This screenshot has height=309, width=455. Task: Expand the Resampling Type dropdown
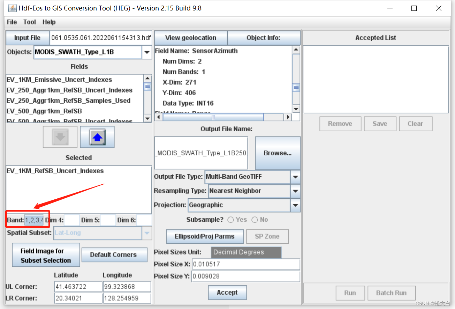(295, 191)
